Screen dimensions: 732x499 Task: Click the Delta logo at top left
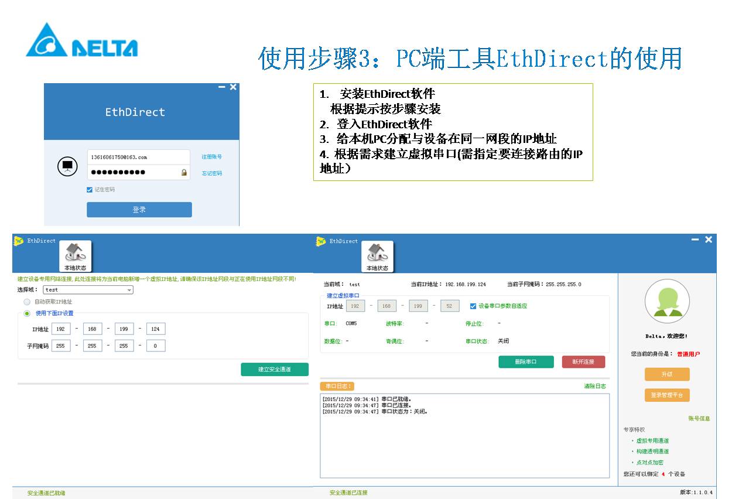[82, 40]
